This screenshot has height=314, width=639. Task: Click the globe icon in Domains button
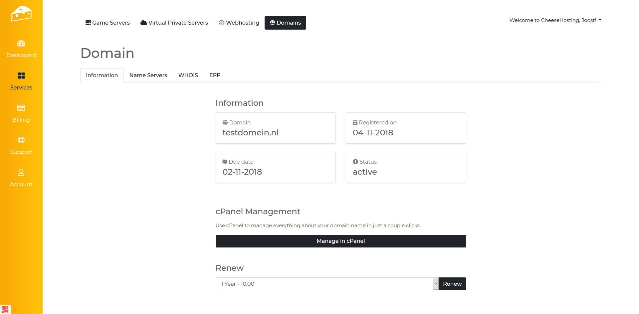272,23
